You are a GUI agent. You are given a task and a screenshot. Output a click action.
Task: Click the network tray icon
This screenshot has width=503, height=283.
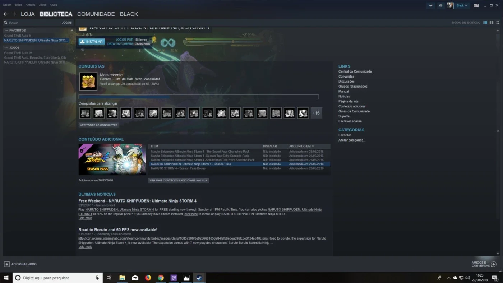461,278
